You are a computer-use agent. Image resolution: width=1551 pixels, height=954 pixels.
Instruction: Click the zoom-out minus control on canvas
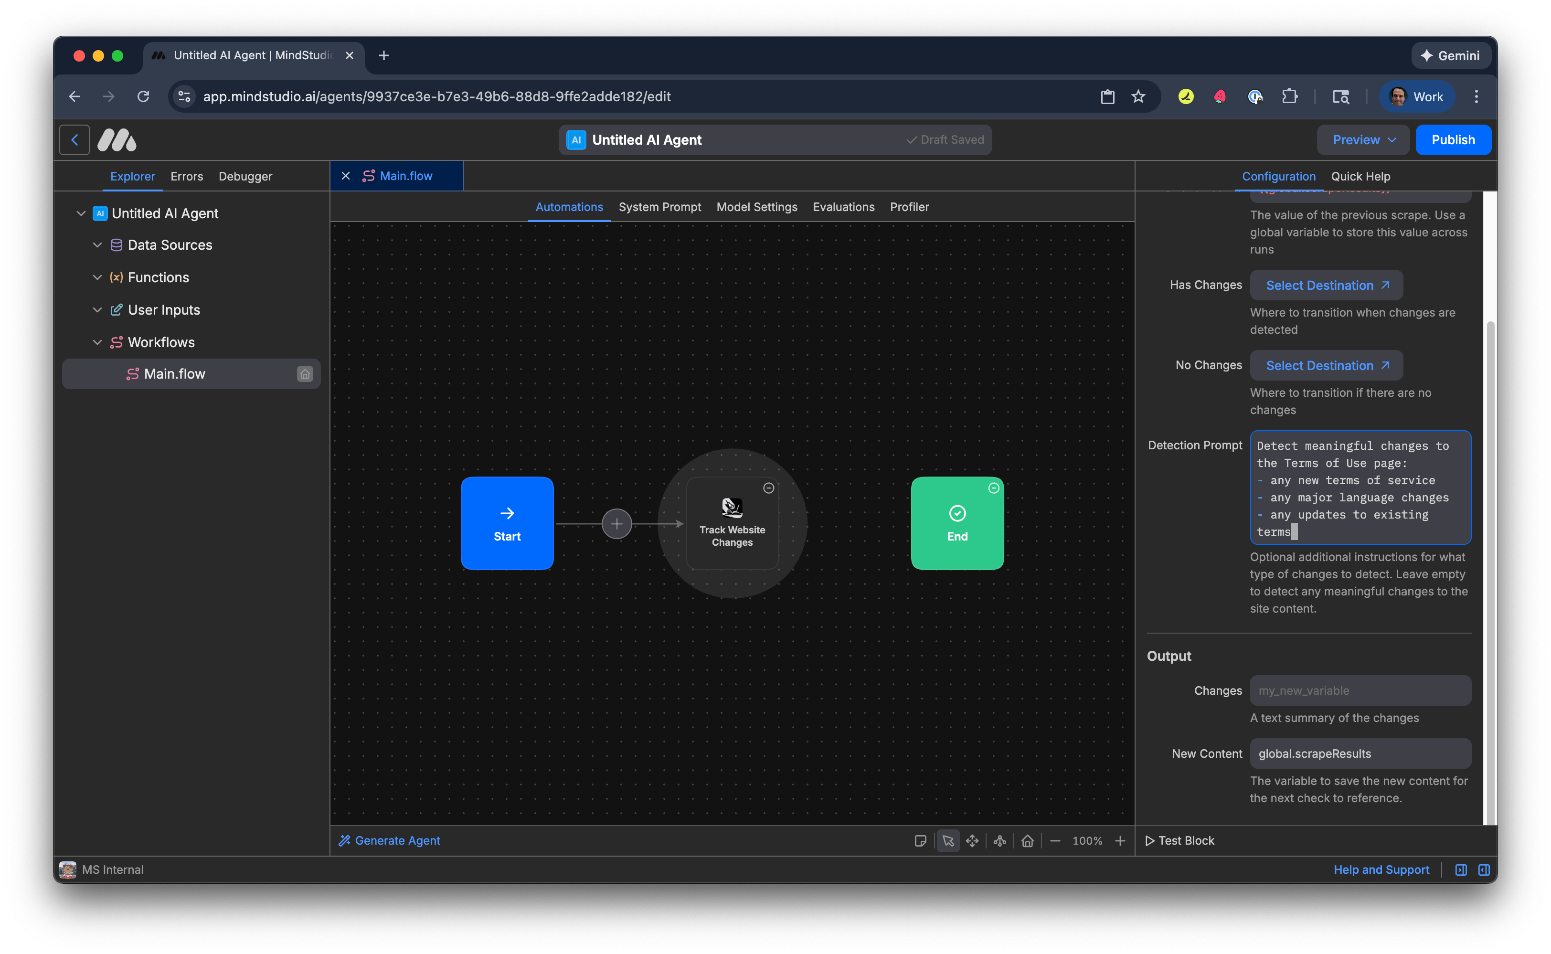[1055, 840]
